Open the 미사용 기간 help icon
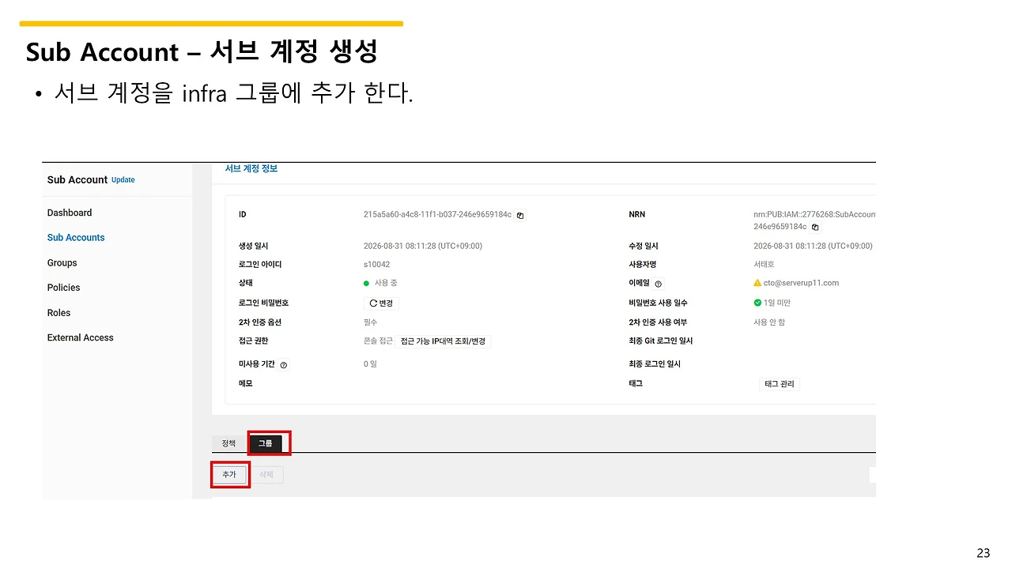This screenshot has height=569, width=1012. pyautogui.click(x=284, y=364)
